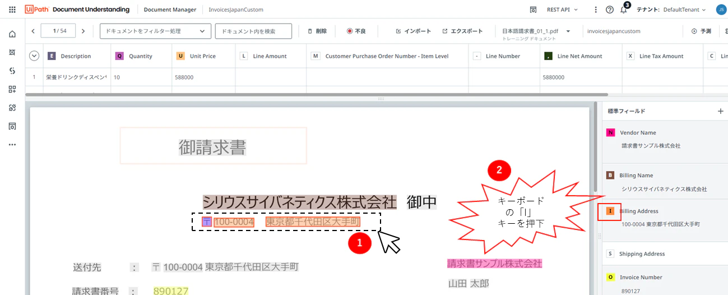728x295 pixels.
Task: Open the second sidebar icon below Home
Action: 12,52
